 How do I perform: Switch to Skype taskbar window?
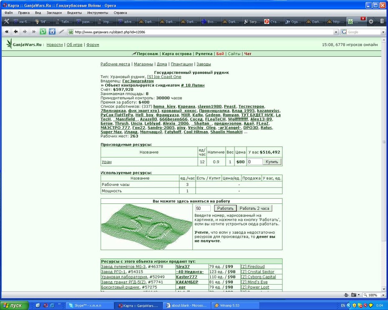tap(90, 305)
